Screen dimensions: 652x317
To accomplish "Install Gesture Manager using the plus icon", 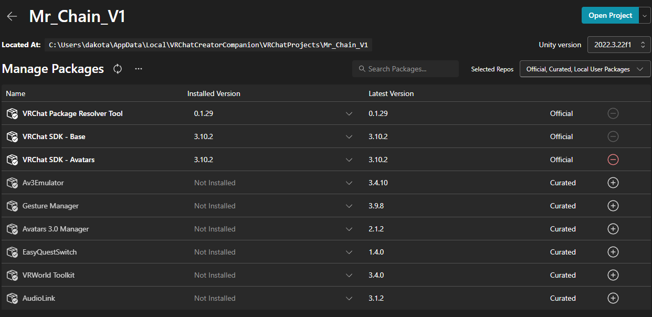I will 613,206.
